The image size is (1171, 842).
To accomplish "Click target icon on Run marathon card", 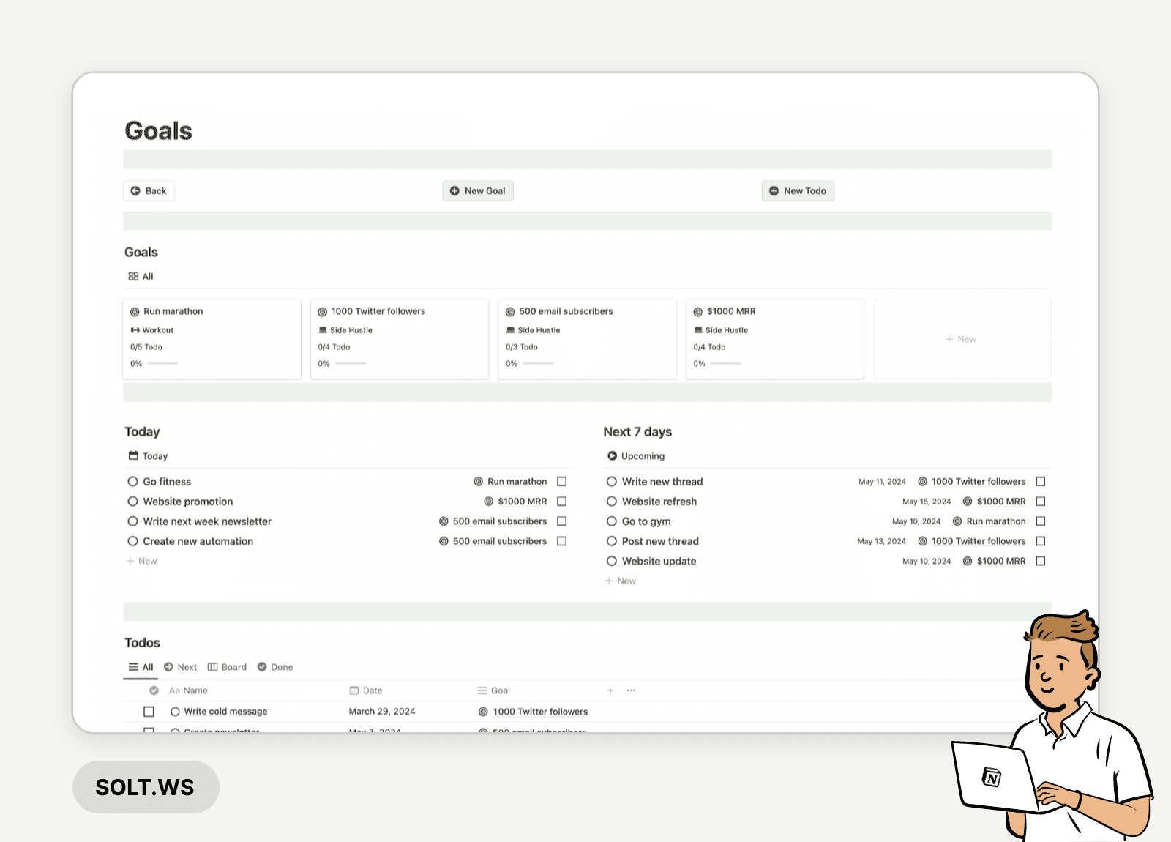I will (135, 312).
